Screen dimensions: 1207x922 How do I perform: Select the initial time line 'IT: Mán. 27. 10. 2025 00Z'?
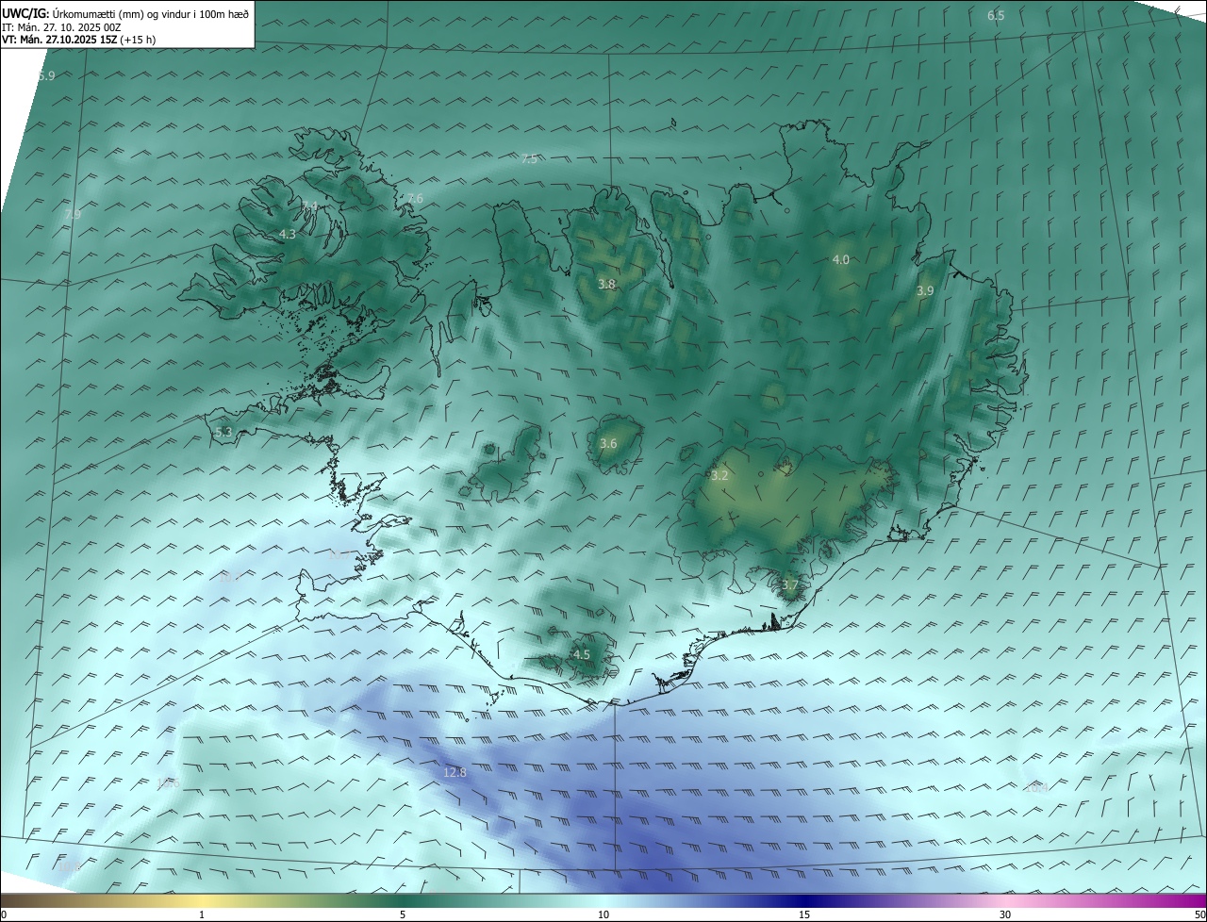(61, 27)
